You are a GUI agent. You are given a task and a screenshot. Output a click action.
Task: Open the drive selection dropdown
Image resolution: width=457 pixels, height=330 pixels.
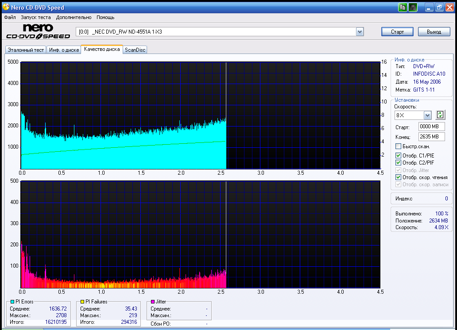pos(360,32)
